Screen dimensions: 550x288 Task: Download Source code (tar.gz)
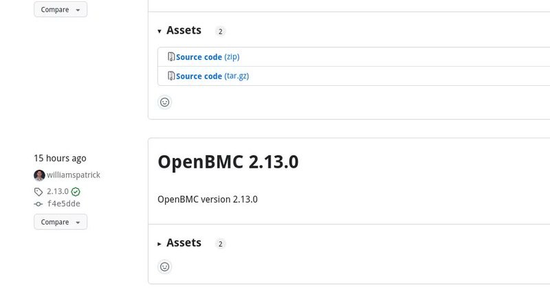(212, 76)
